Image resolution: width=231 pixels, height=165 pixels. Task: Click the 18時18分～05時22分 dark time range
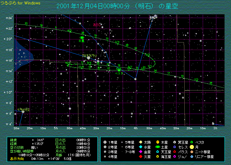coord(34,155)
